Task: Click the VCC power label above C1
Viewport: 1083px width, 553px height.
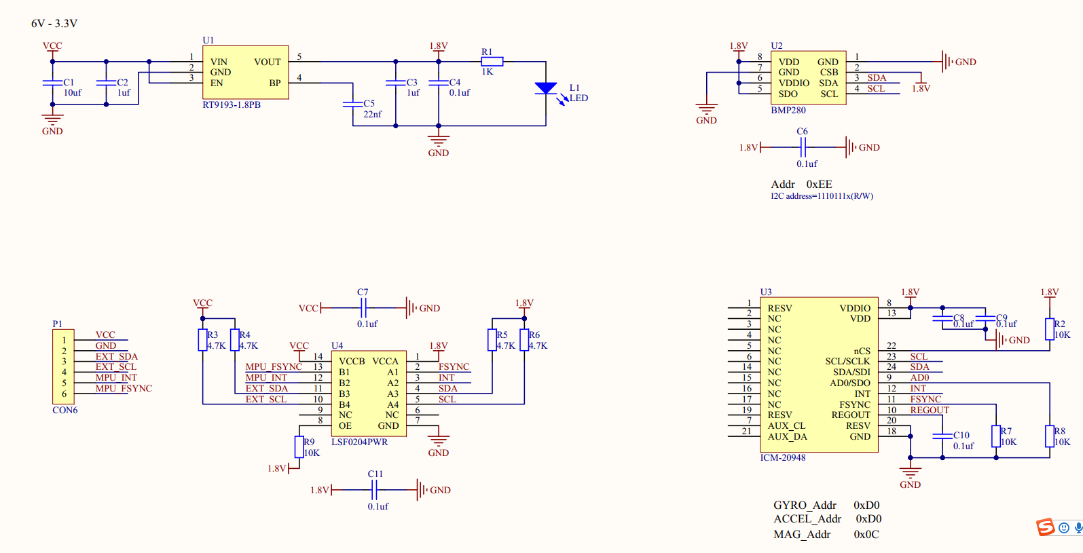Action: (x=52, y=46)
